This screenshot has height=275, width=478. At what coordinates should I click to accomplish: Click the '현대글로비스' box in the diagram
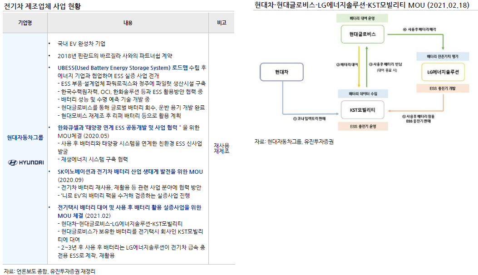point(362,34)
